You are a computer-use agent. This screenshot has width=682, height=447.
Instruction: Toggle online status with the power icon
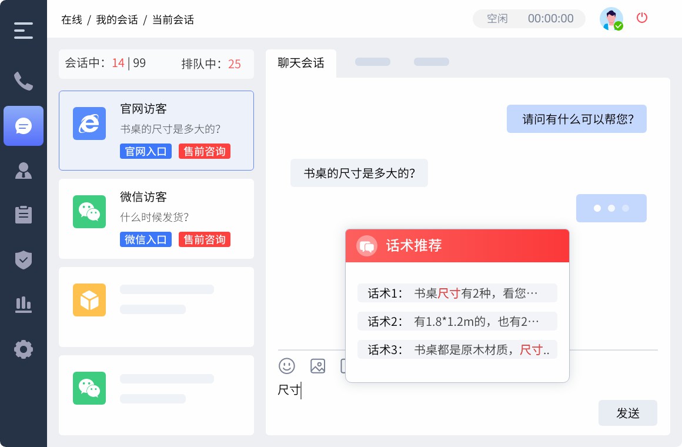point(642,18)
